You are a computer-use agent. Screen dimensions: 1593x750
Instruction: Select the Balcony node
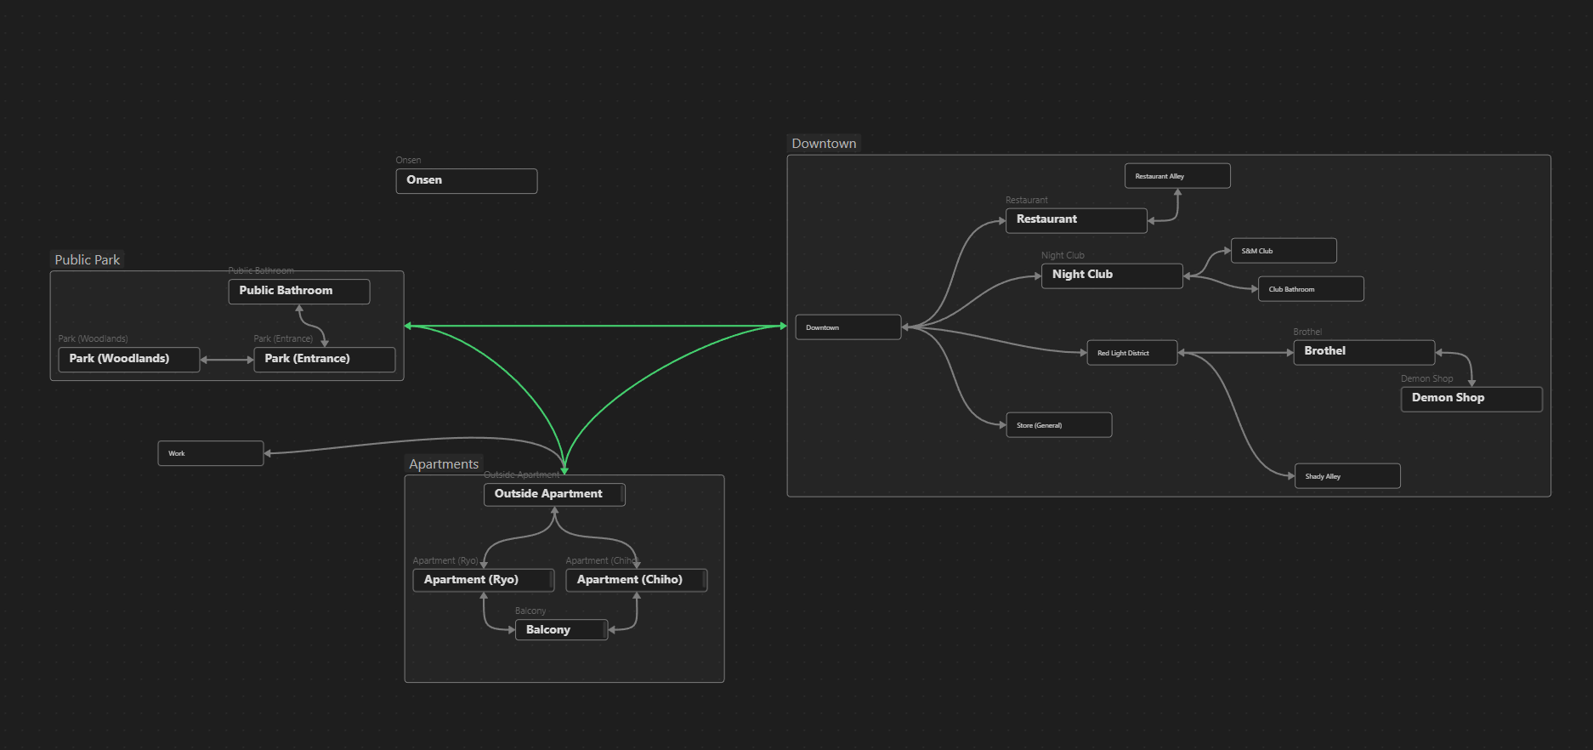[x=561, y=630]
